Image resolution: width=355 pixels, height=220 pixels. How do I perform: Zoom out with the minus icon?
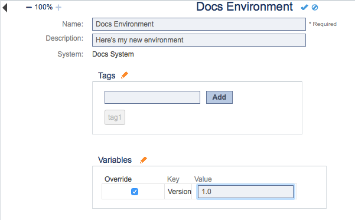[x=29, y=8]
